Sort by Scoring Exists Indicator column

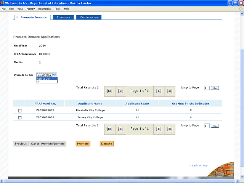click(191, 104)
